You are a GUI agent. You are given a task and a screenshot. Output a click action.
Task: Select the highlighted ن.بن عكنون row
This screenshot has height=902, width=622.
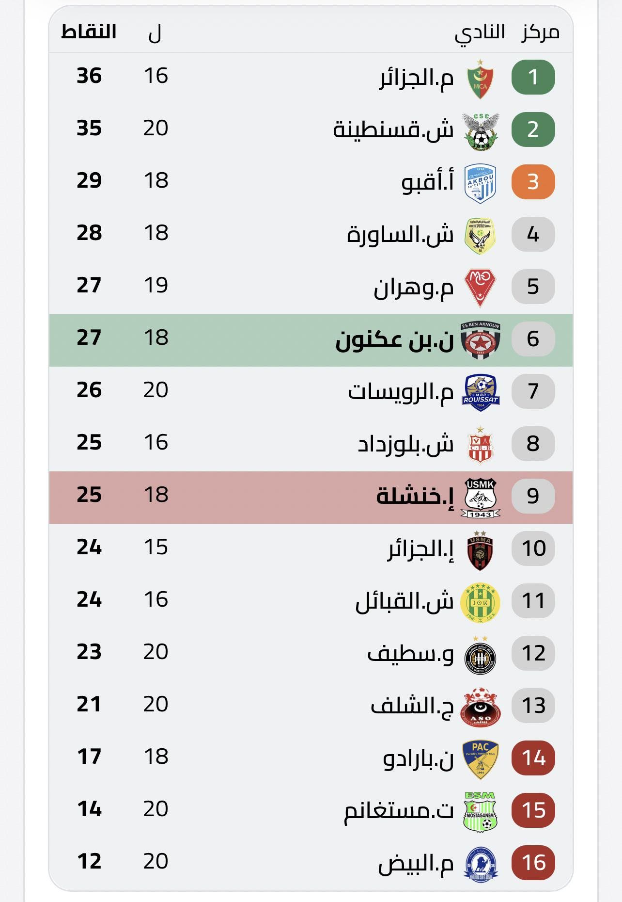tap(310, 340)
